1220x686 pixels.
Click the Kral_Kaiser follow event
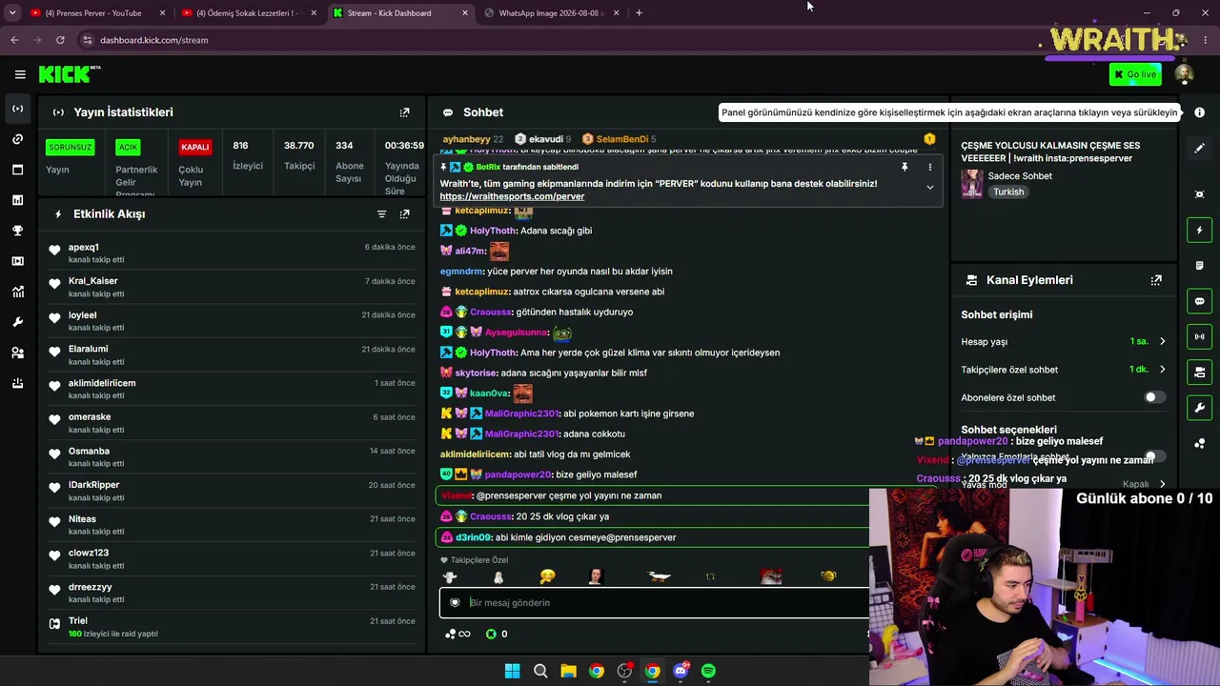tap(232, 288)
